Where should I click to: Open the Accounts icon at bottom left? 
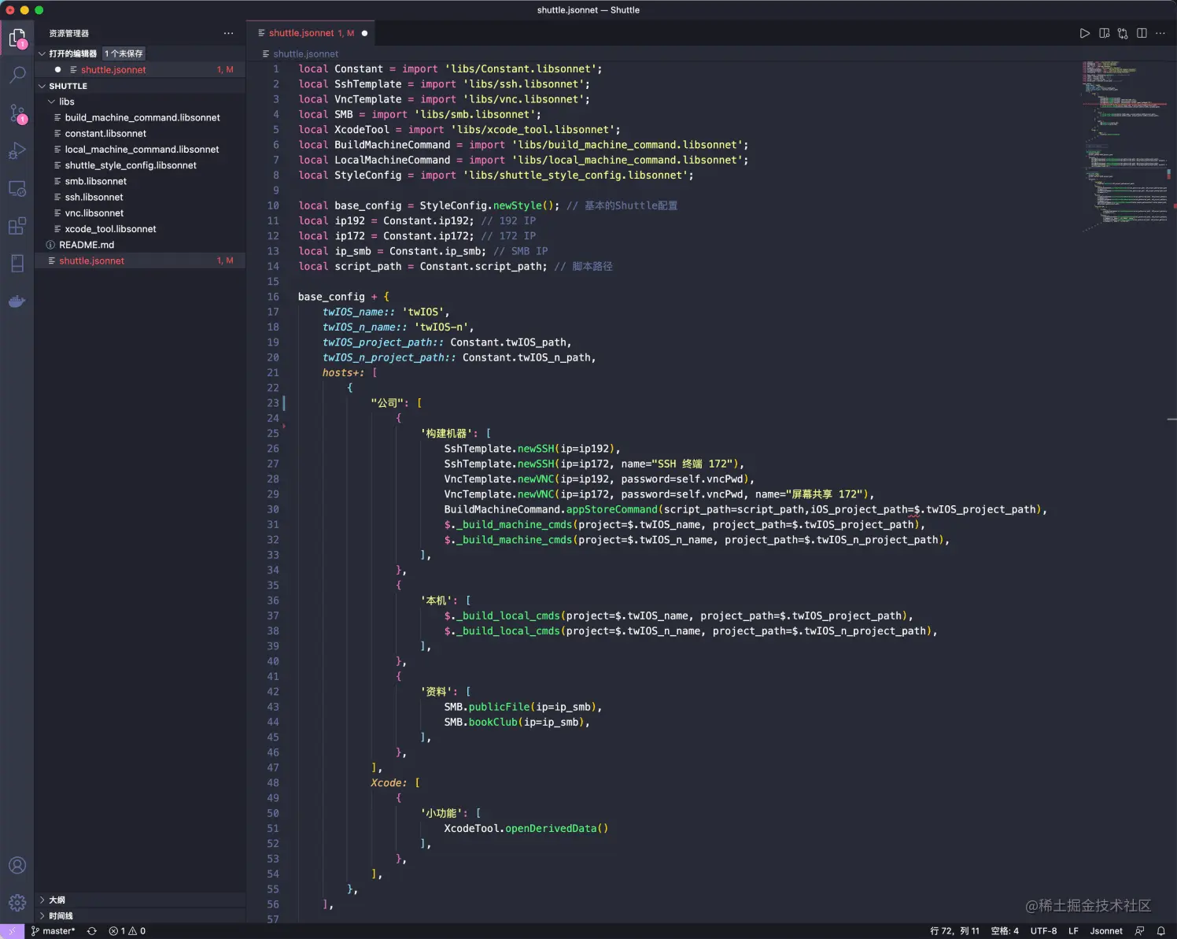[x=17, y=864]
